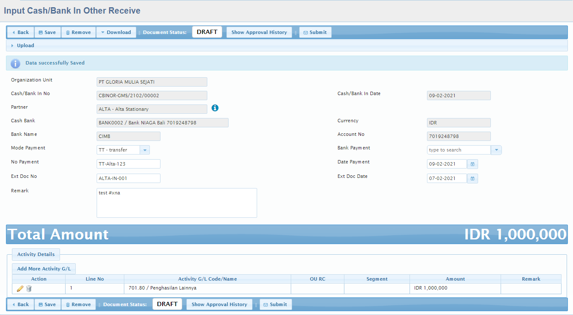Click the Account No field

tap(459, 136)
